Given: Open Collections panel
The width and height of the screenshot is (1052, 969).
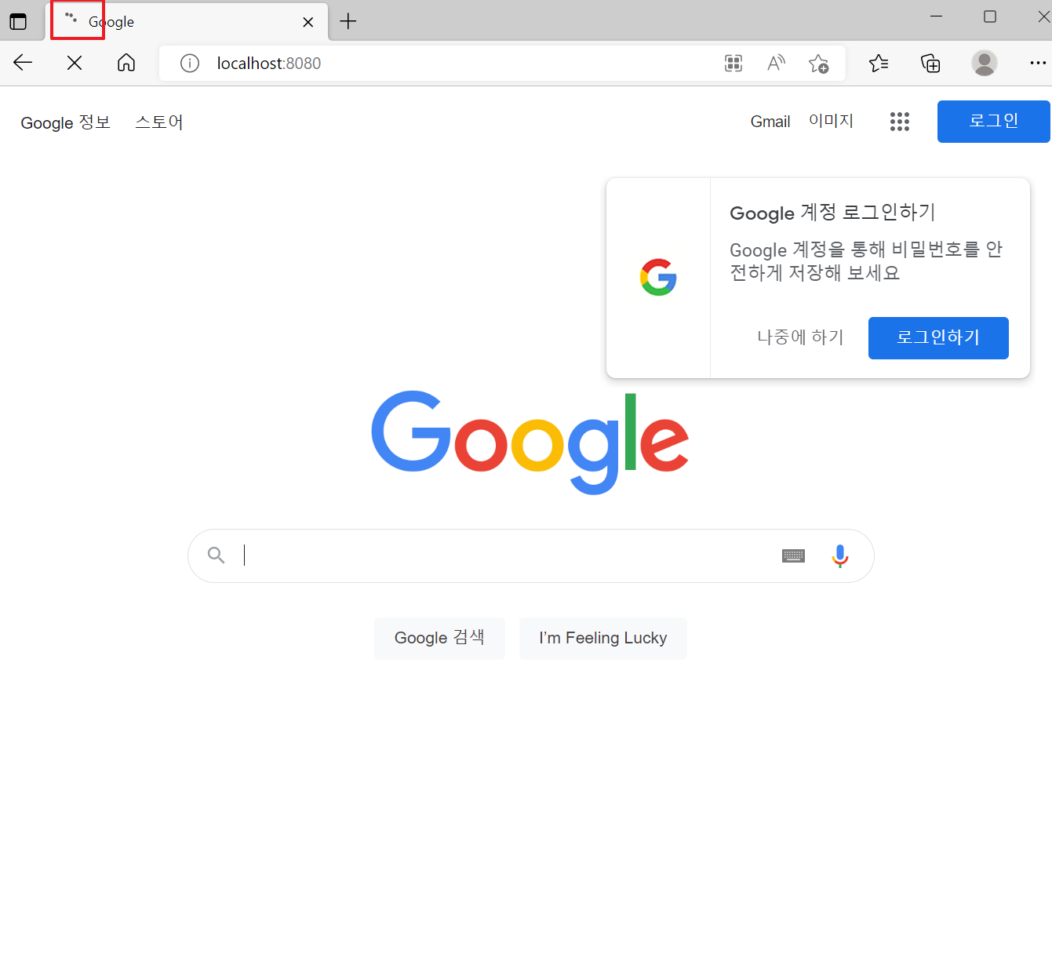Looking at the screenshot, I should pos(930,63).
